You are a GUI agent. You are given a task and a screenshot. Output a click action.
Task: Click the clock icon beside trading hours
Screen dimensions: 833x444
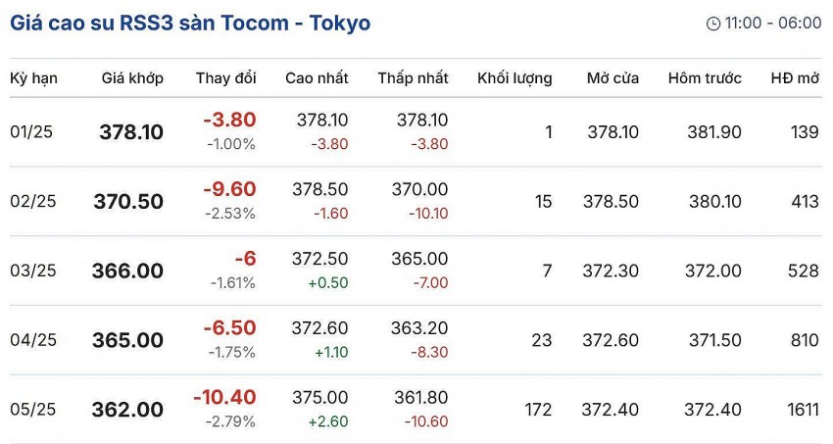712,24
